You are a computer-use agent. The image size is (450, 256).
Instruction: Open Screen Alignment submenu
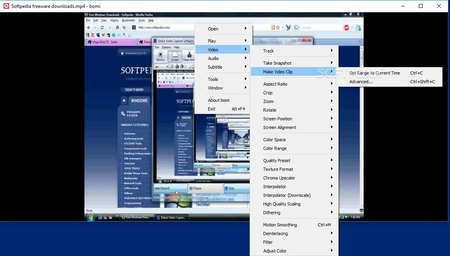pyautogui.click(x=294, y=127)
